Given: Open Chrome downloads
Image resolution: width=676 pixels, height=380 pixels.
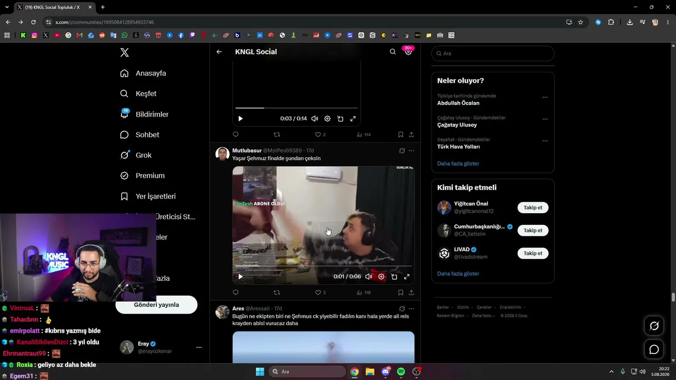Looking at the screenshot, I should [630, 22].
